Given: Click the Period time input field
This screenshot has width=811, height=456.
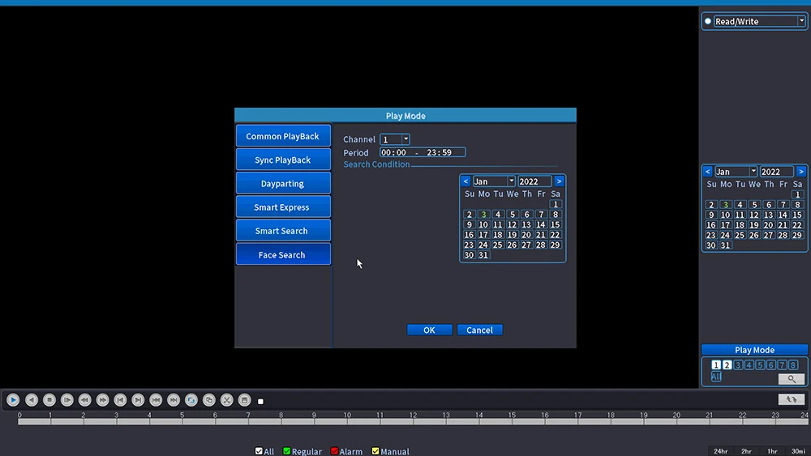Looking at the screenshot, I should 423,152.
